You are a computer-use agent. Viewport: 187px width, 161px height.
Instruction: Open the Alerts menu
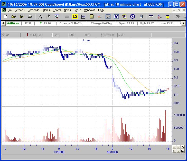(x=46, y=10)
